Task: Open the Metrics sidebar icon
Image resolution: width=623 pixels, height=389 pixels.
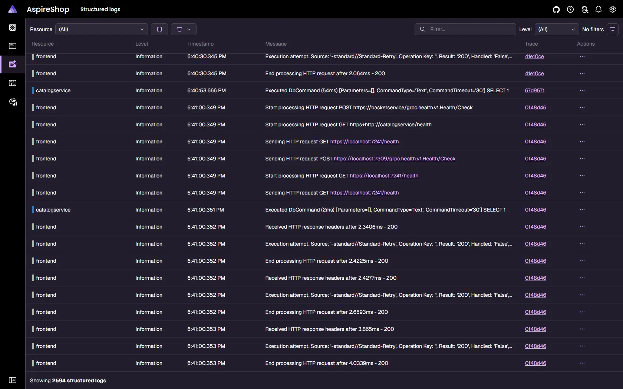Action: 13,102
